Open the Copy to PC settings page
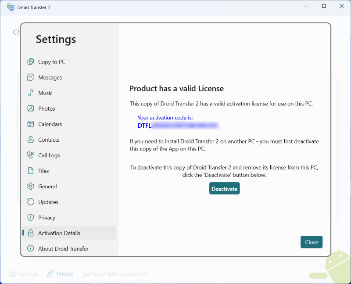Image resolution: width=351 pixels, height=284 pixels. pos(69,62)
